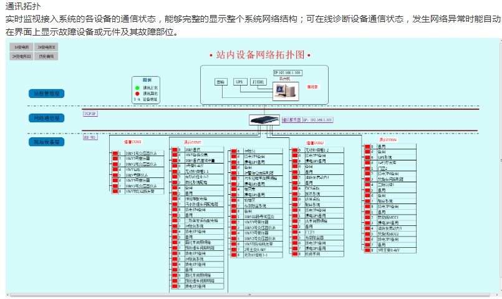Click the 门卫1 device row text
Viewport: 502px width, 299px height.
pos(310,232)
